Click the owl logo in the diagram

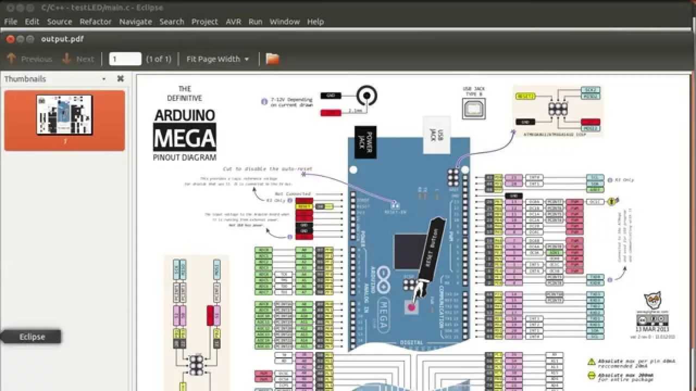(652, 301)
